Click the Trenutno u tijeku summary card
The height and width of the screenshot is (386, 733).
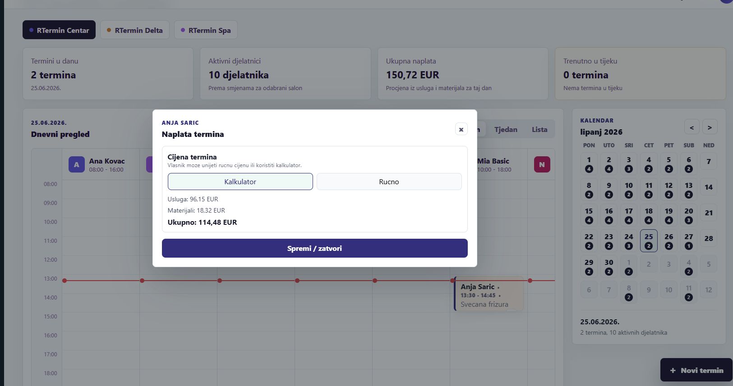pos(640,74)
